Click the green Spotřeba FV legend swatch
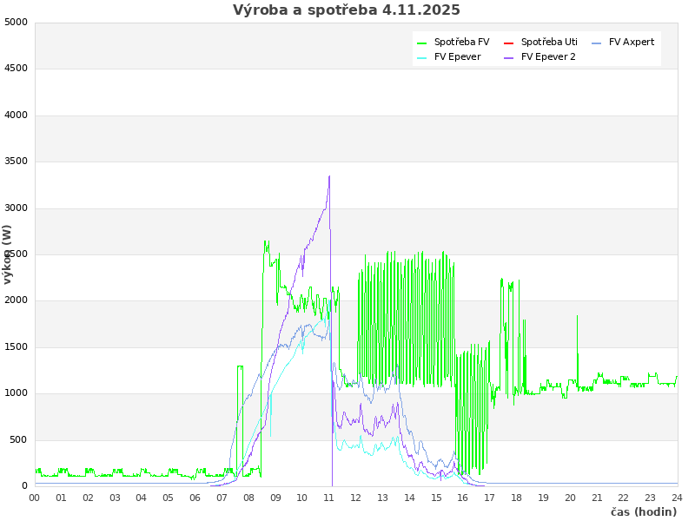 coord(422,43)
